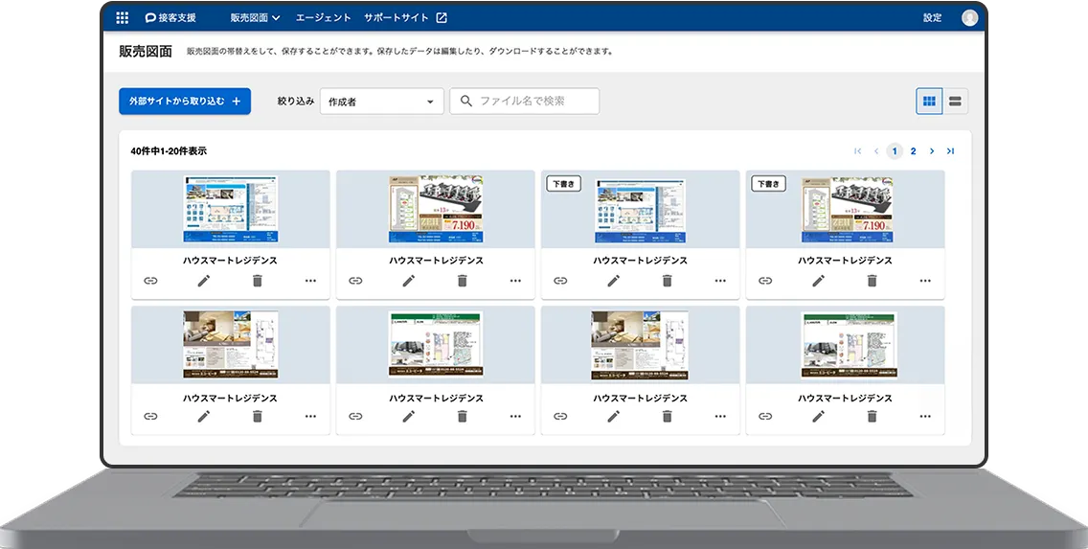The height and width of the screenshot is (549, 1088).
Task: Click 40件中1-20件表示 count text
Action: click(x=169, y=151)
